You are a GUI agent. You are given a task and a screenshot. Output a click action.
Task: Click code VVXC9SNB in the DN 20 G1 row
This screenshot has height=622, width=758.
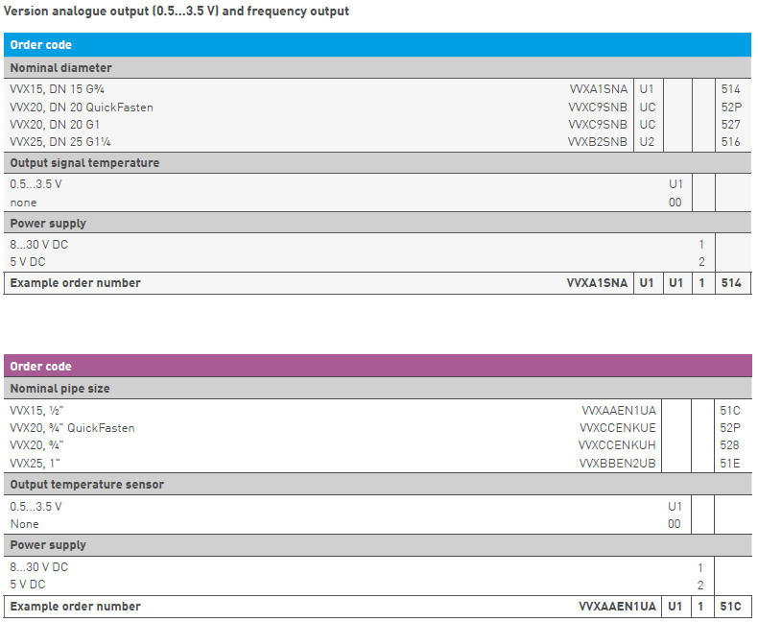point(598,124)
